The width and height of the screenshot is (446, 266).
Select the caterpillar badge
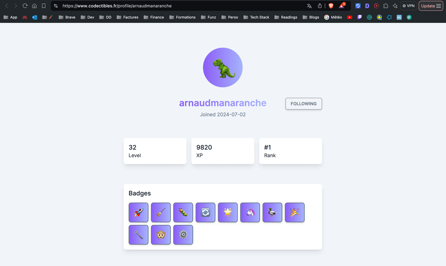[x=183, y=212]
